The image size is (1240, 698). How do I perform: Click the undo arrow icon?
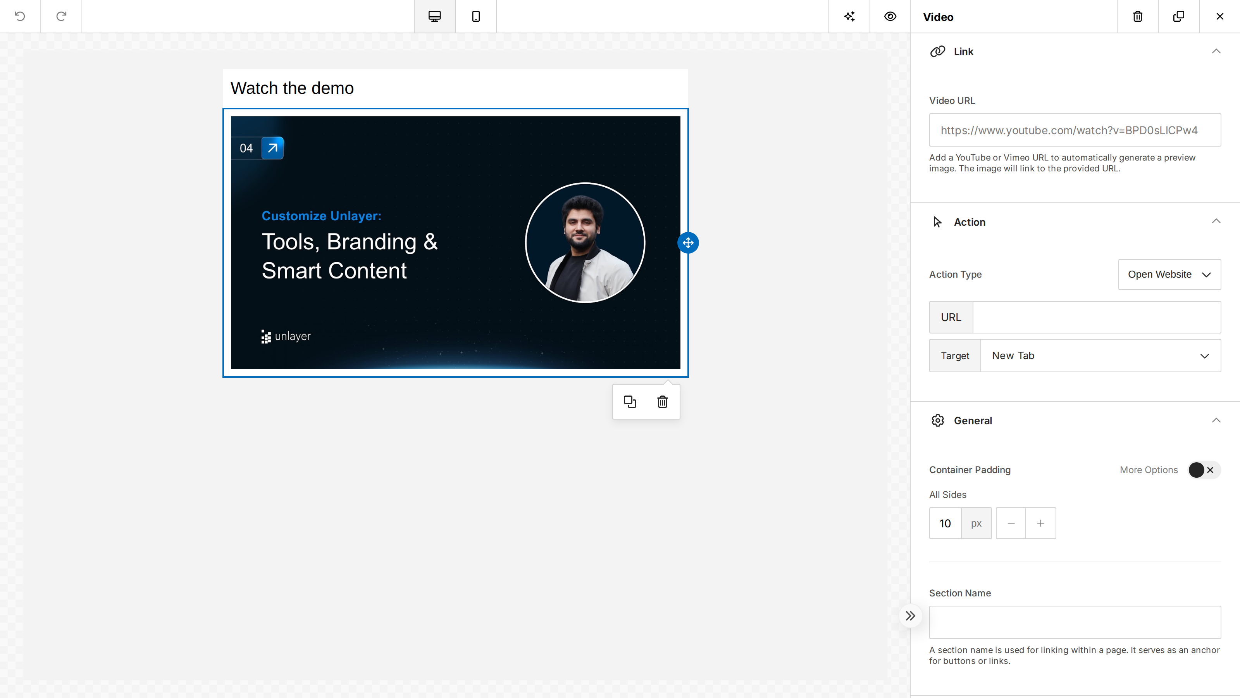pyautogui.click(x=20, y=16)
